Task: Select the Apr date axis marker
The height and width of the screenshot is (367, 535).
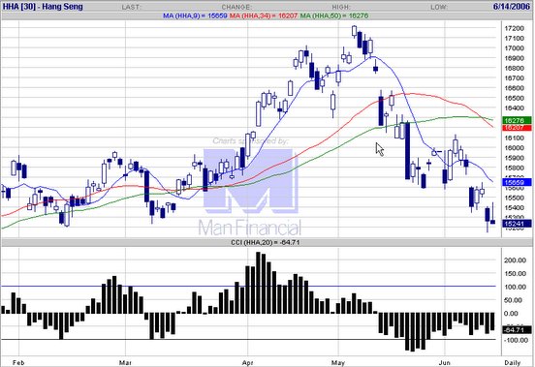Action: (248, 362)
